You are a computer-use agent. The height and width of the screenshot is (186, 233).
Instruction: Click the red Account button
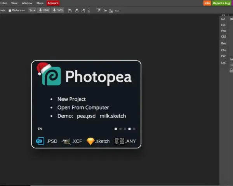[x=53, y=3]
